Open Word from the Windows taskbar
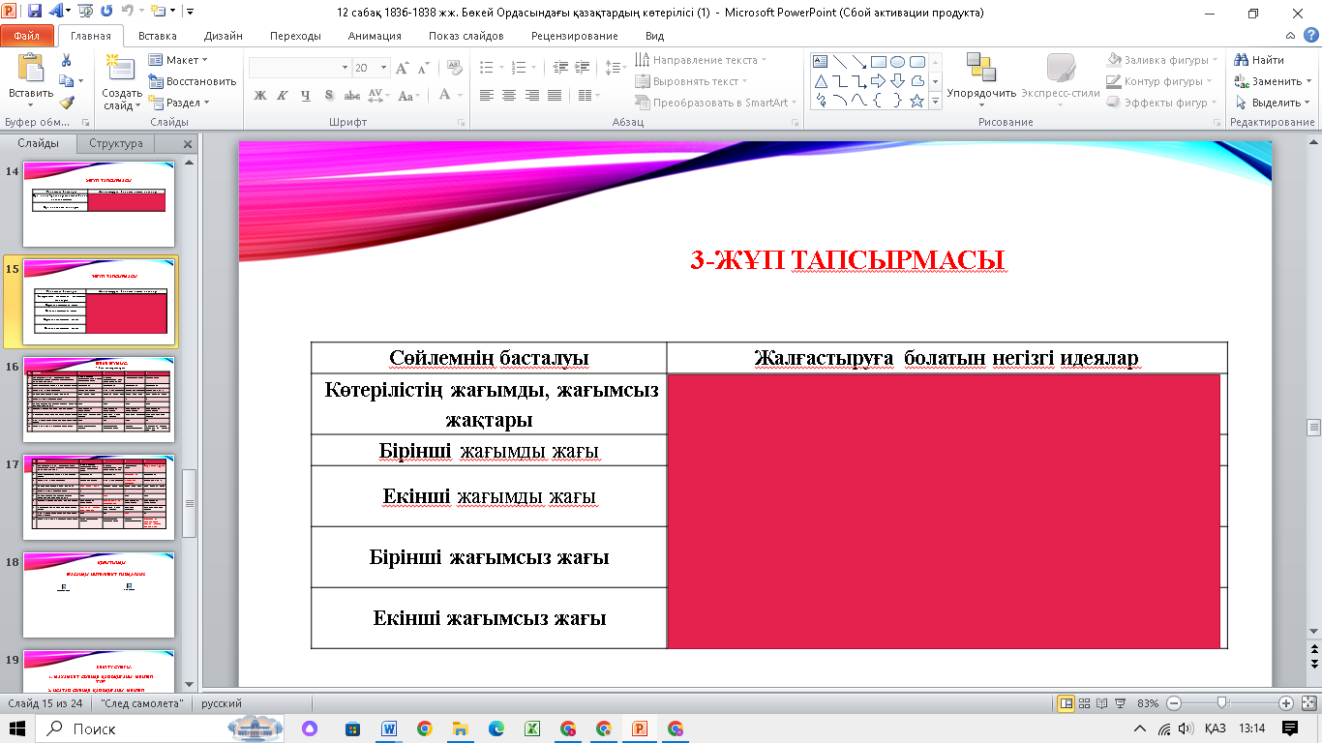The image size is (1322, 743). pos(390,728)
